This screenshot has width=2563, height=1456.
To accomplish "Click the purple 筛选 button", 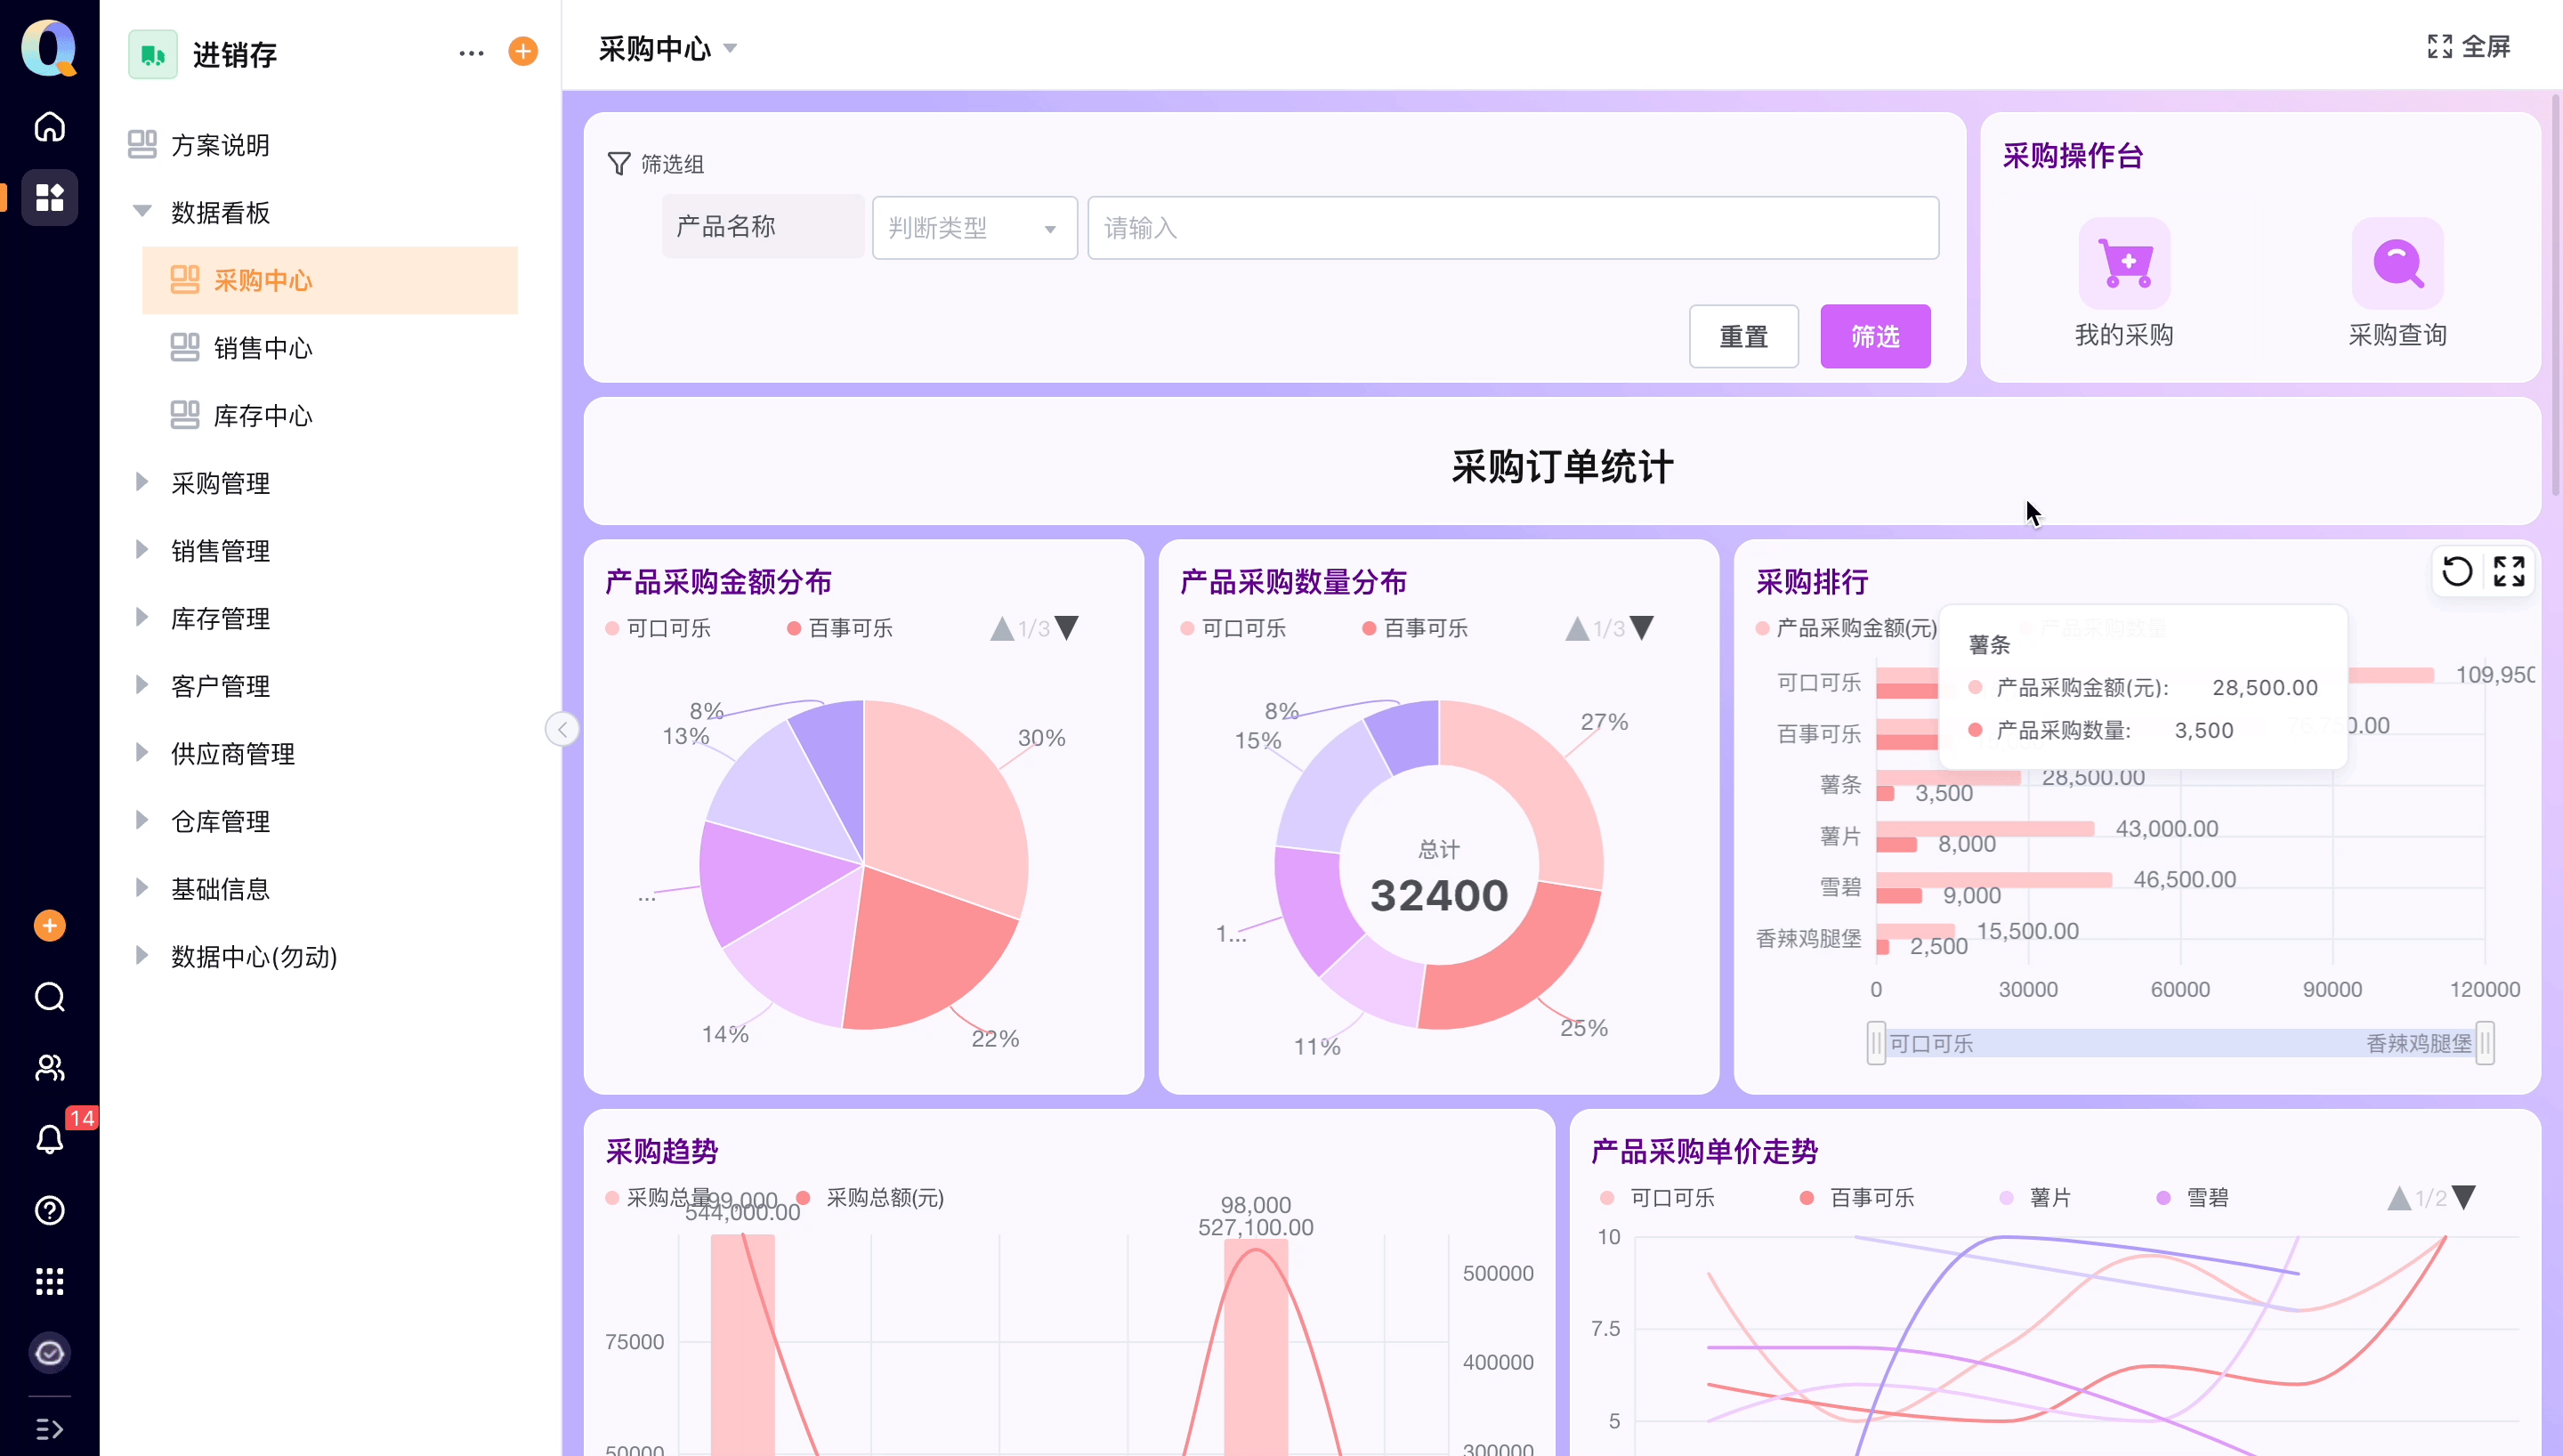I will click(x=1875, y=337).
